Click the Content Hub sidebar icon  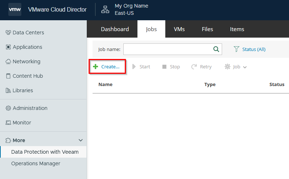8,76
